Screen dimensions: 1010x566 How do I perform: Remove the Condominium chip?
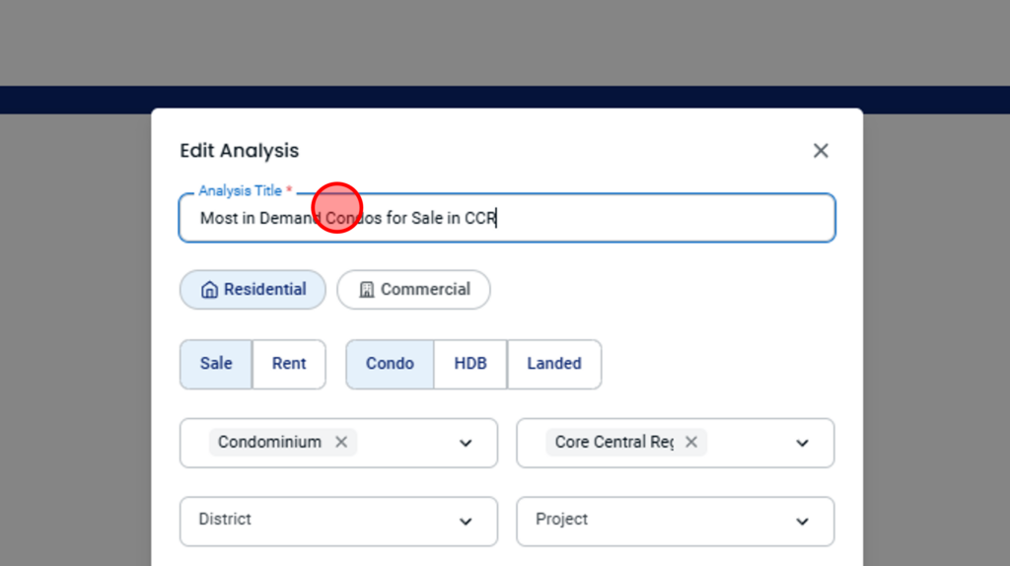[341, 443]
